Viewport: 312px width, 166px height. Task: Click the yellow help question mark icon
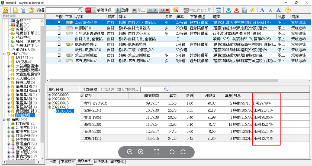click(x=288, y=10)
